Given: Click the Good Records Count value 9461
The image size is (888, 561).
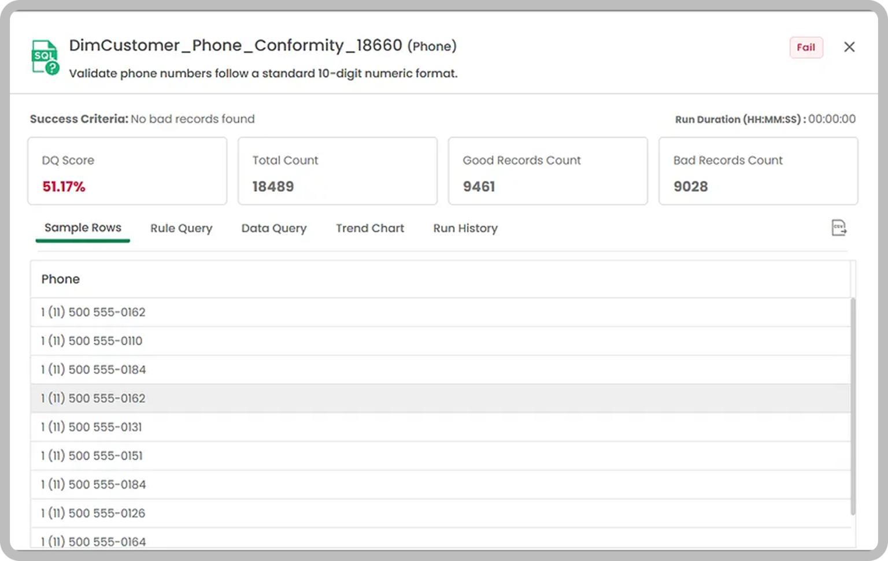Looking at the screenshot, I should tap(479, 187).
